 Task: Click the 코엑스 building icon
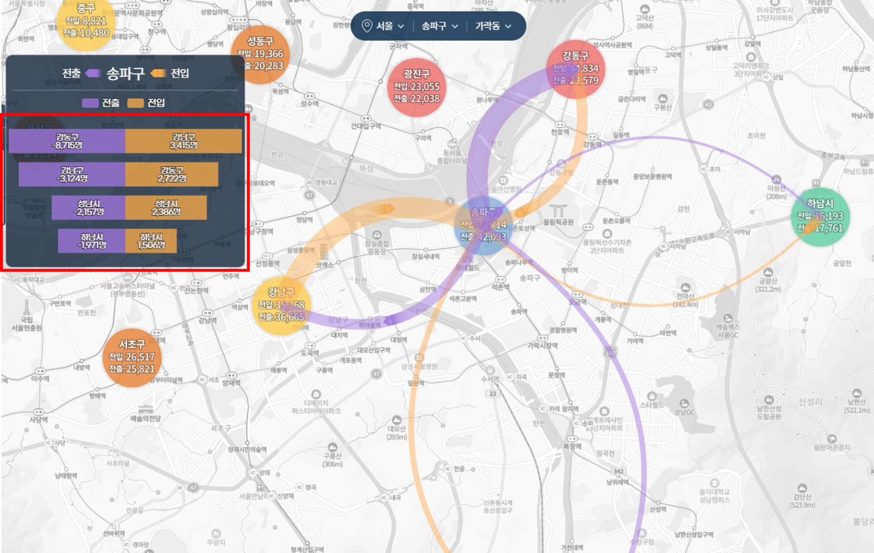[325, 252]
